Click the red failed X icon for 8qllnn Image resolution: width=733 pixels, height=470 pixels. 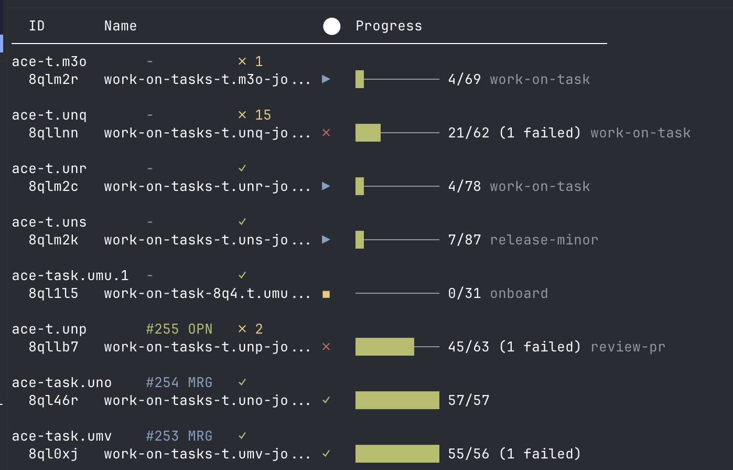tap(326, 133)
